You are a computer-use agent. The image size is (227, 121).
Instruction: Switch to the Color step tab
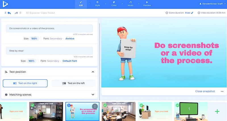point(114,4)
